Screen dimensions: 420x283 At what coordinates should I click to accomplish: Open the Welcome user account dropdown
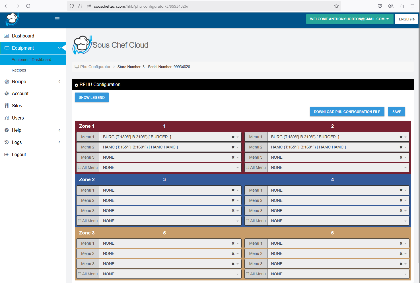pos(349,19)
